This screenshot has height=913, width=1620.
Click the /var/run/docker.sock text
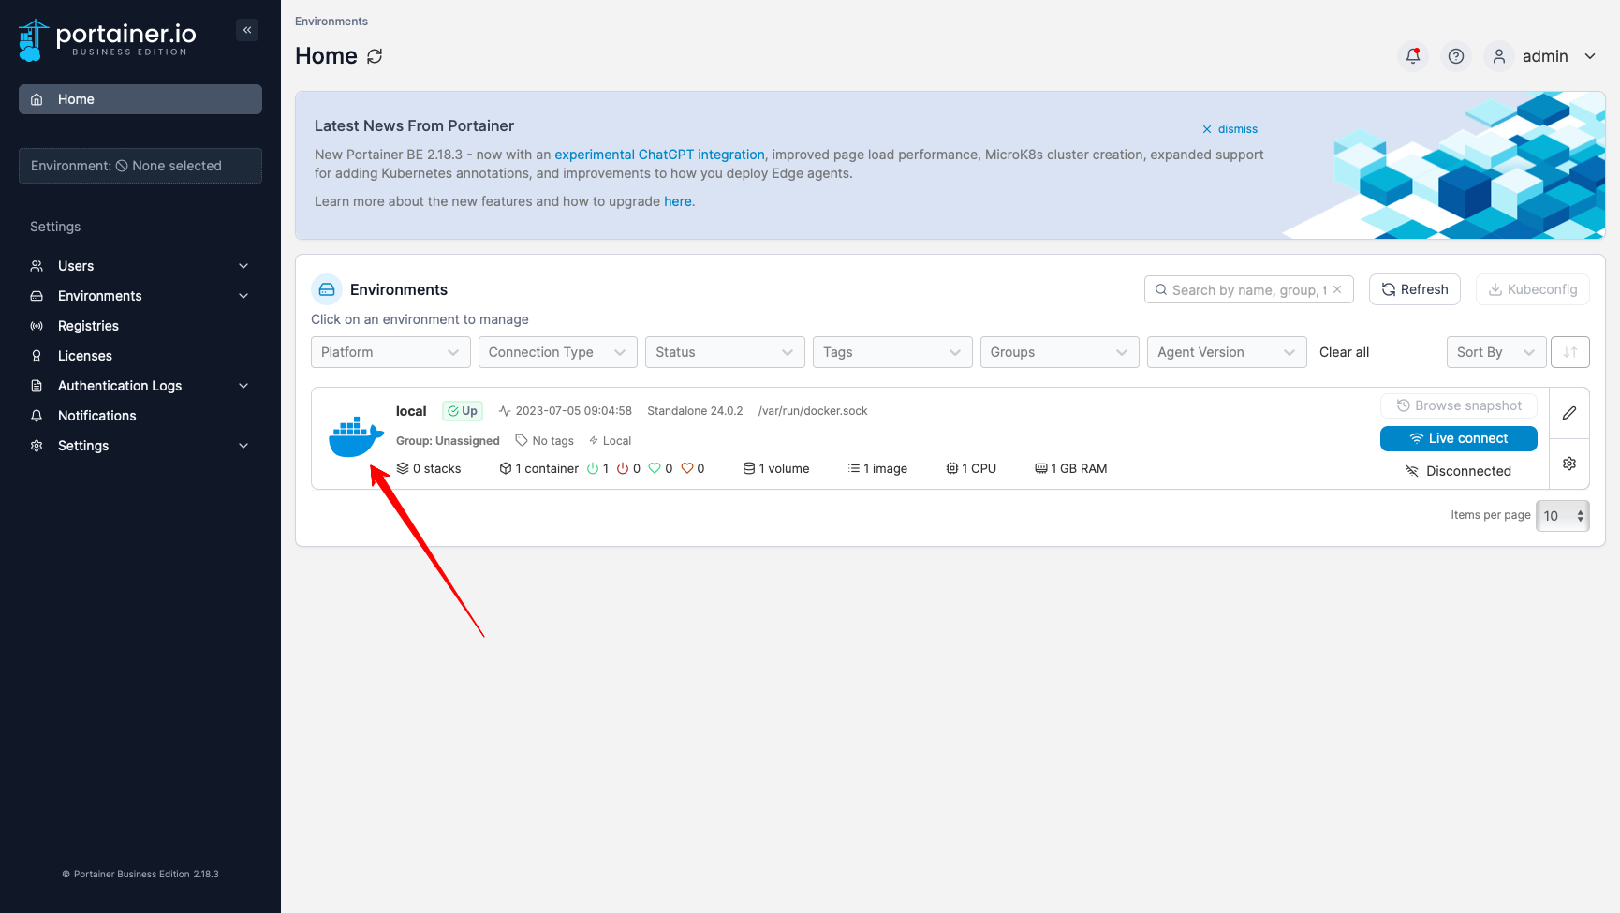(813, 411)
